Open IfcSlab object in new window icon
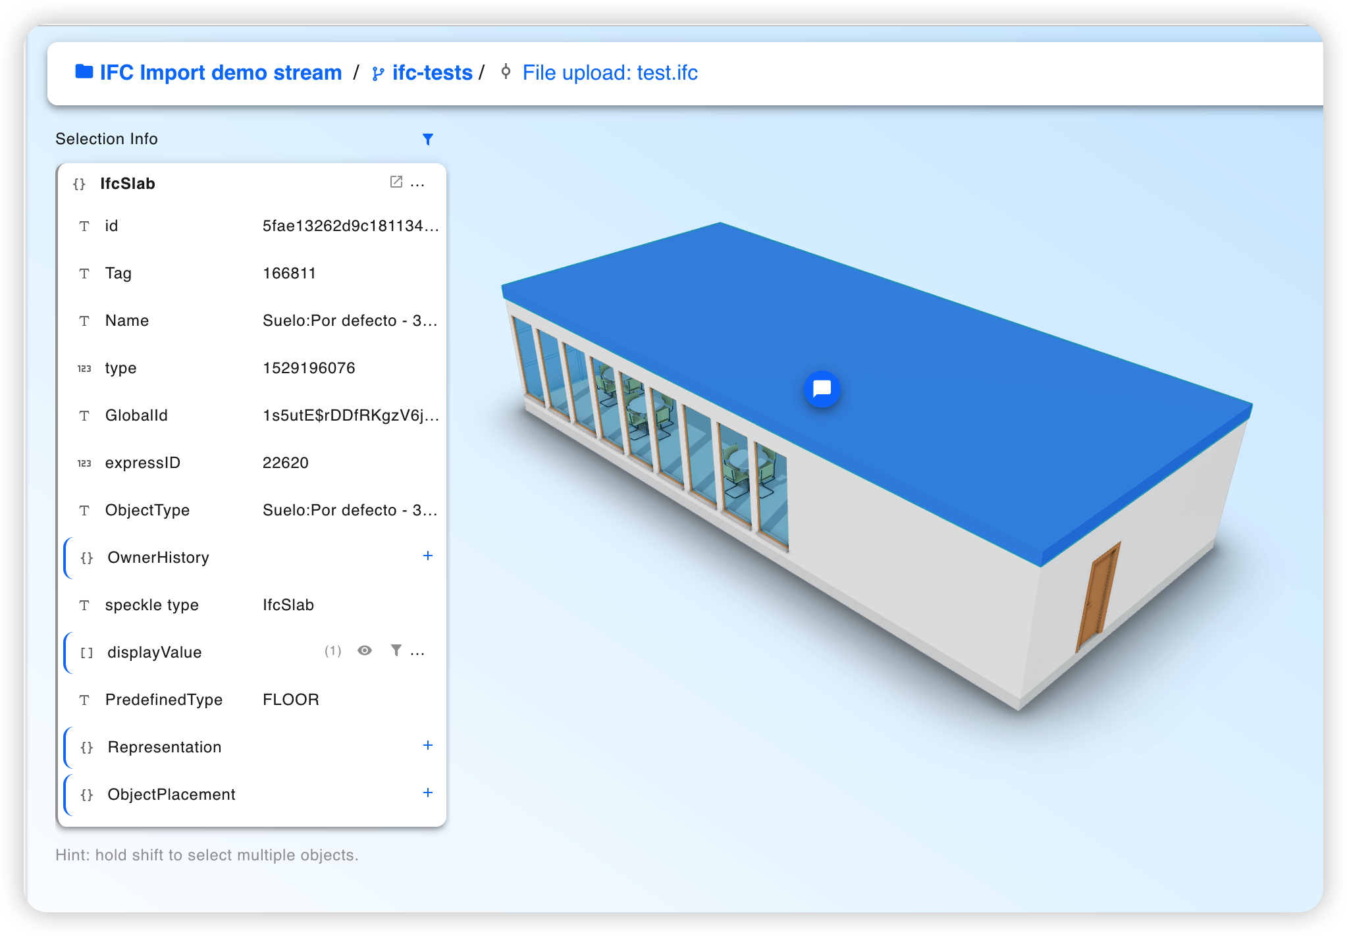This screenshot has height=936, width=1347. (x=396, y=182)
